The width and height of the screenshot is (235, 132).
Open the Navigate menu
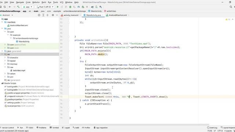click(20, 2)
